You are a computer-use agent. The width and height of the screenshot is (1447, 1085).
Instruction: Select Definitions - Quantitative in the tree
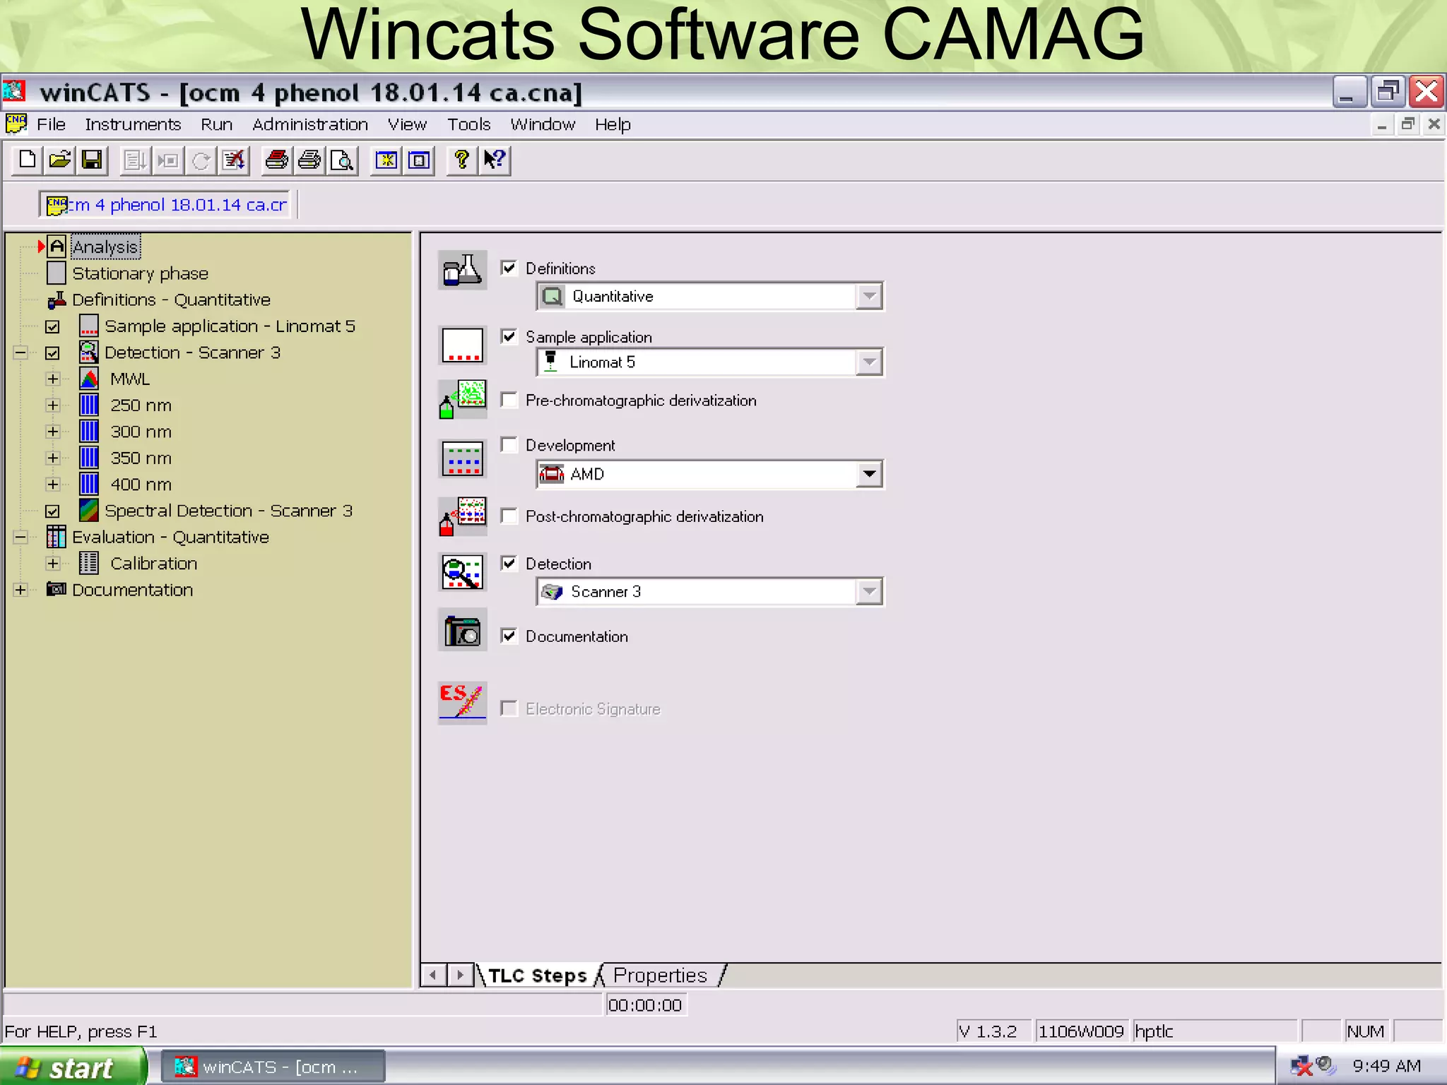[x=171, y=300]
